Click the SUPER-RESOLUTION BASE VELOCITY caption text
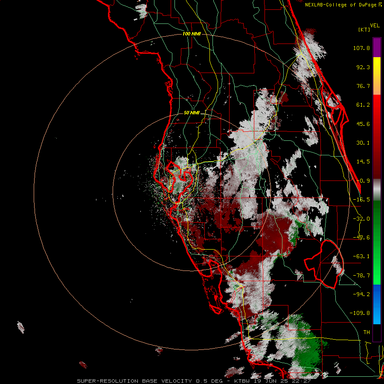The width and height of the screenshot is (384, 384). point(135,381)
